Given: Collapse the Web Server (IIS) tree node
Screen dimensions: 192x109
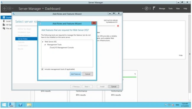Looking at the screenshot, I should pyautogui.click(x=43, y=42).
